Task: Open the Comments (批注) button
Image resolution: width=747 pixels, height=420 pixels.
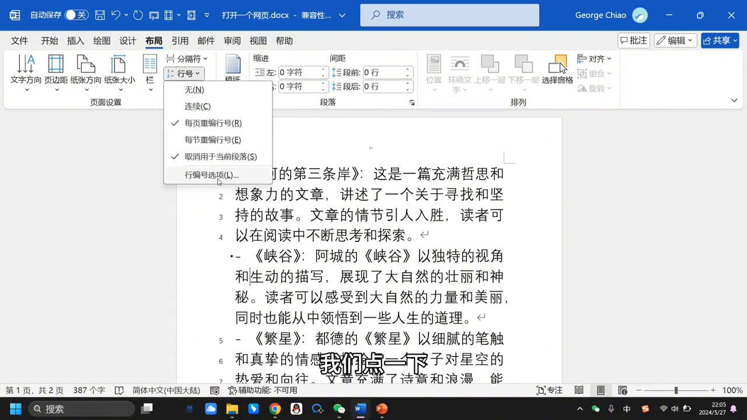Action: [x=633, y=40]
